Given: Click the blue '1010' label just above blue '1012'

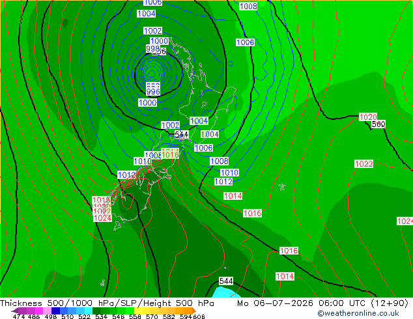Looking at the screenshot, I should pyautogui.click(x=229, y=173).
